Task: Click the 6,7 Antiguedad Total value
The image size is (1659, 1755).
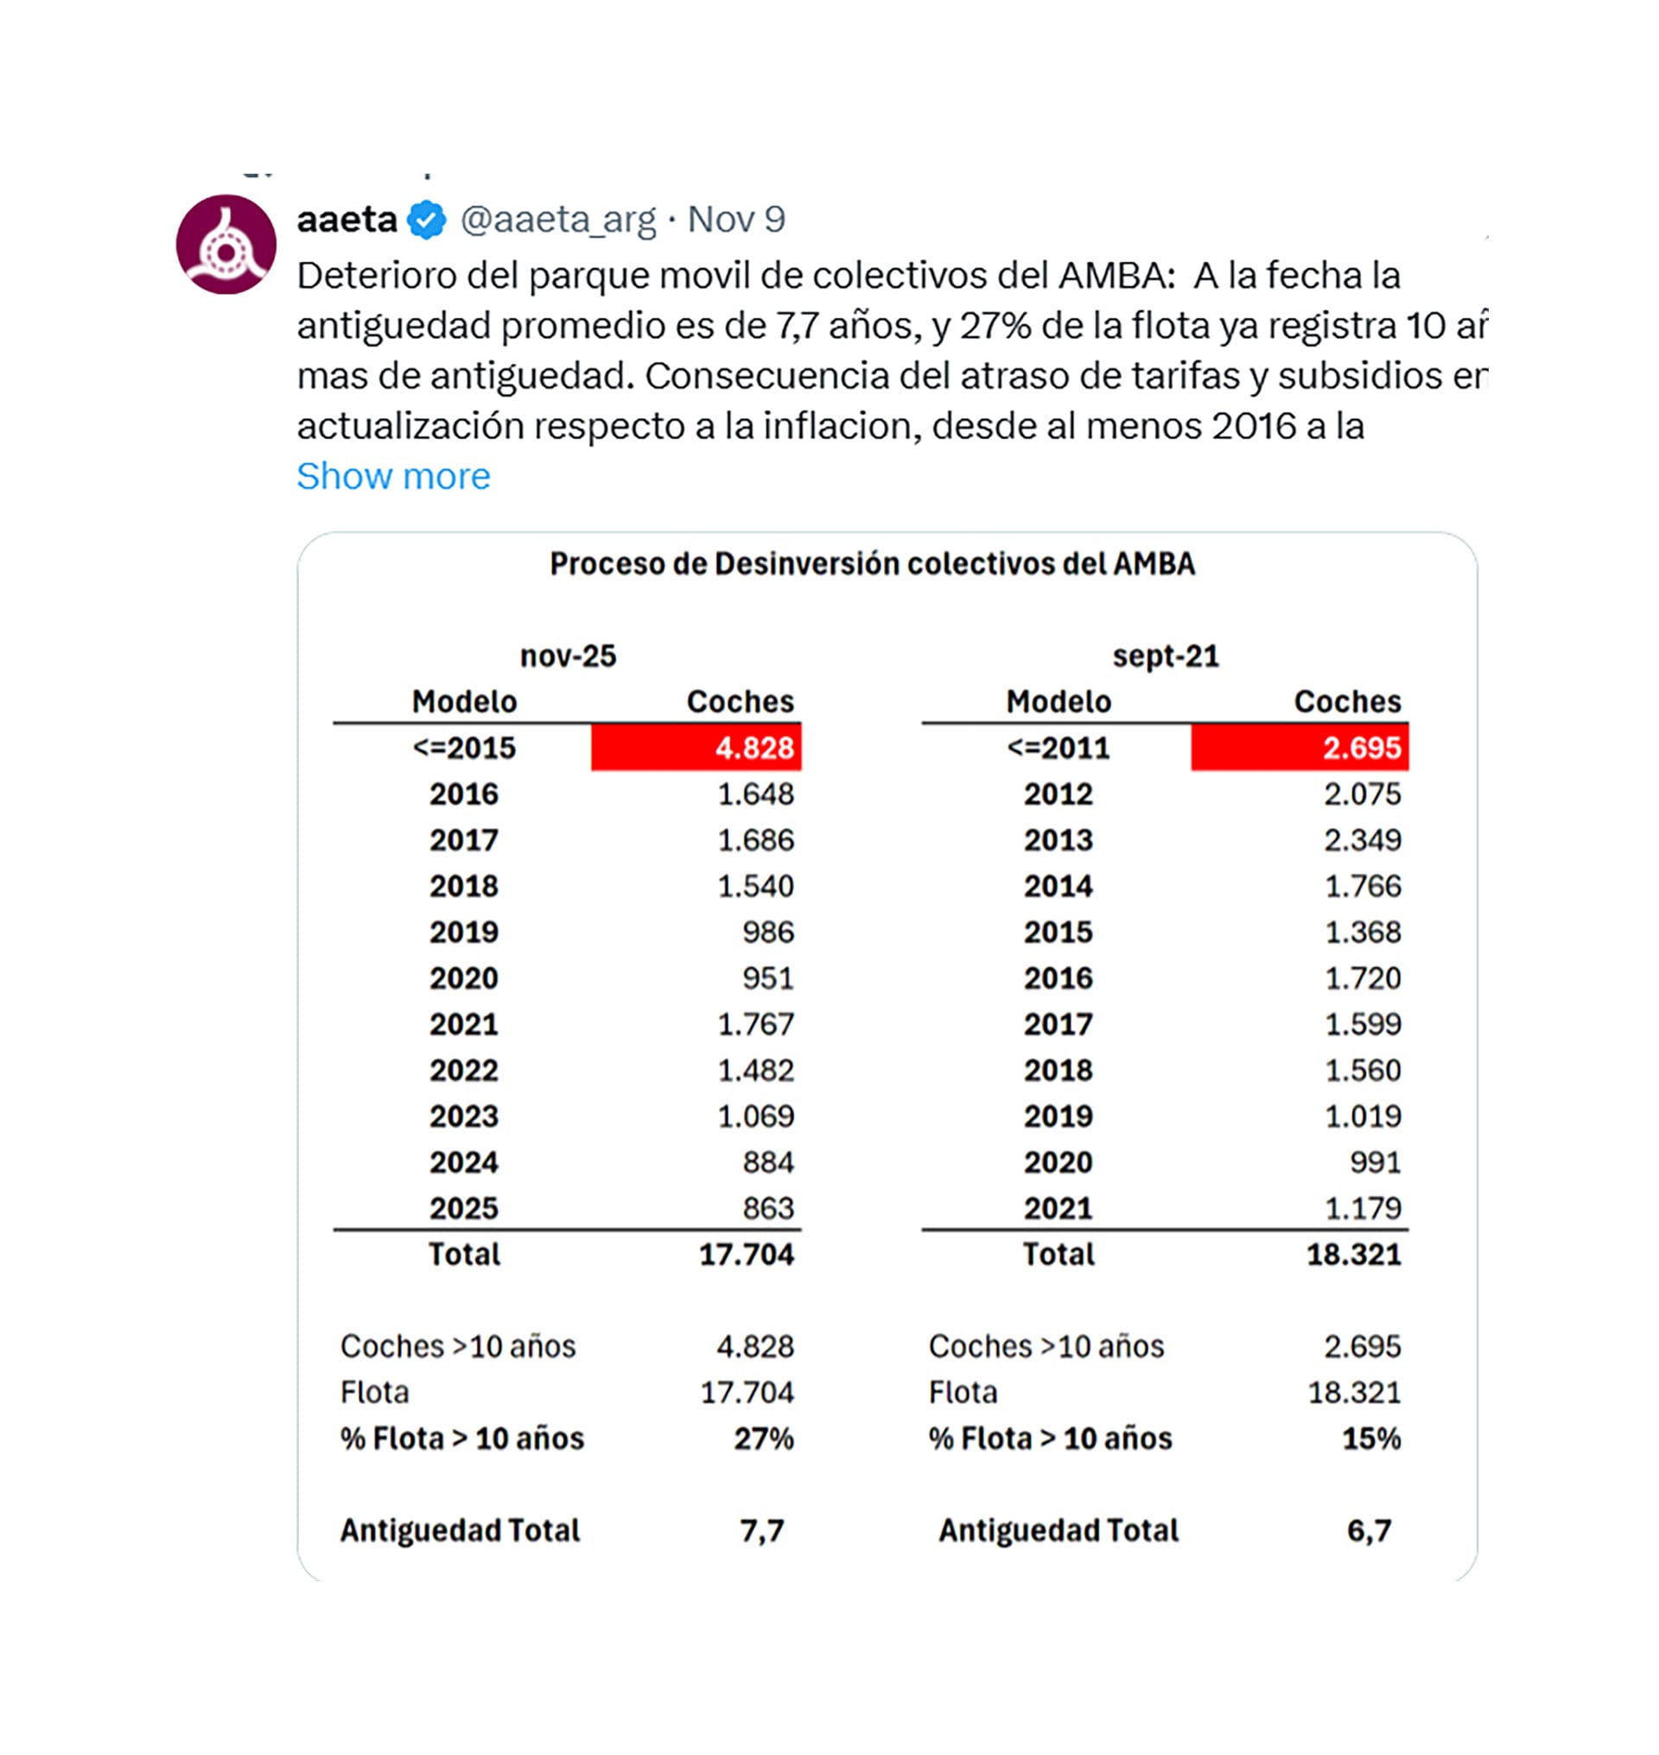Action: 1369,1530
